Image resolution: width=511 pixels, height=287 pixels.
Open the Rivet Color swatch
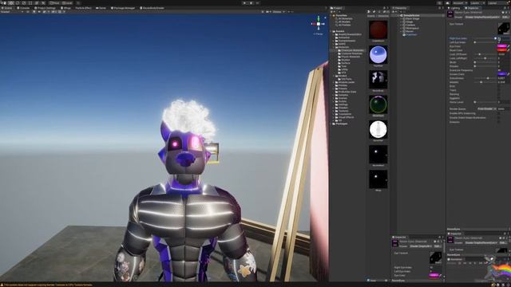(502, 50)
